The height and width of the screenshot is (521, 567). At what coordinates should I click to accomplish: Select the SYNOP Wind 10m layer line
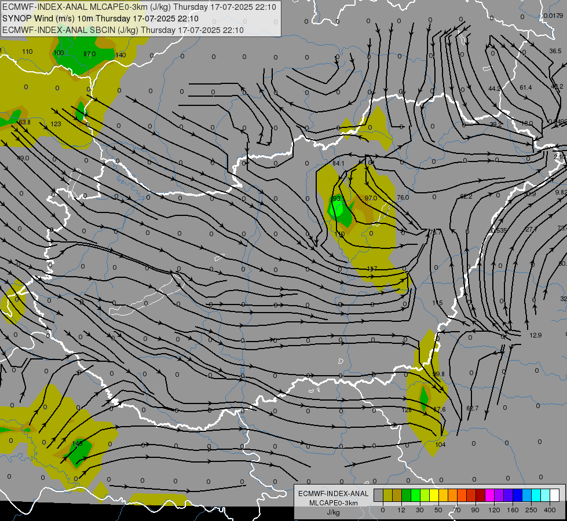click(100, 19)
